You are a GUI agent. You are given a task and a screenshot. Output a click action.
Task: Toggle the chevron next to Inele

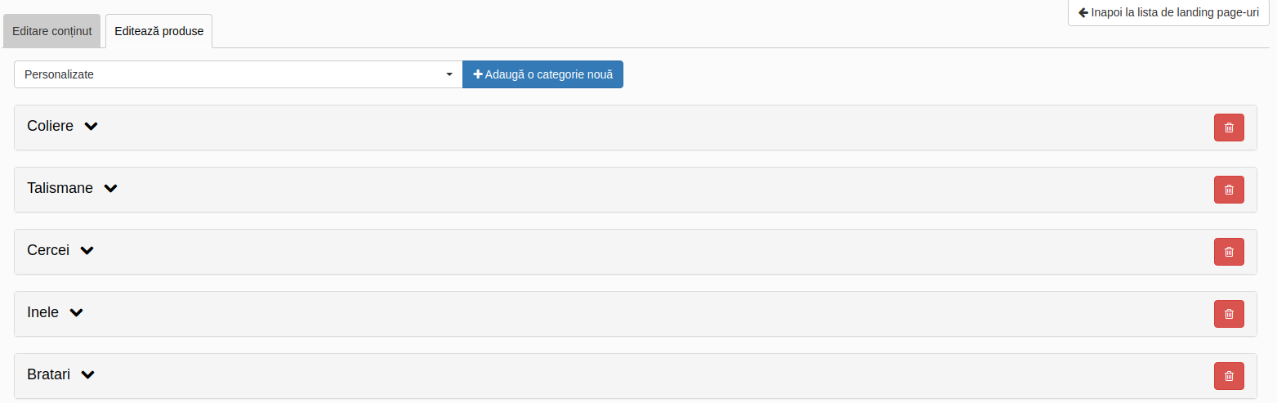point(77,313)
